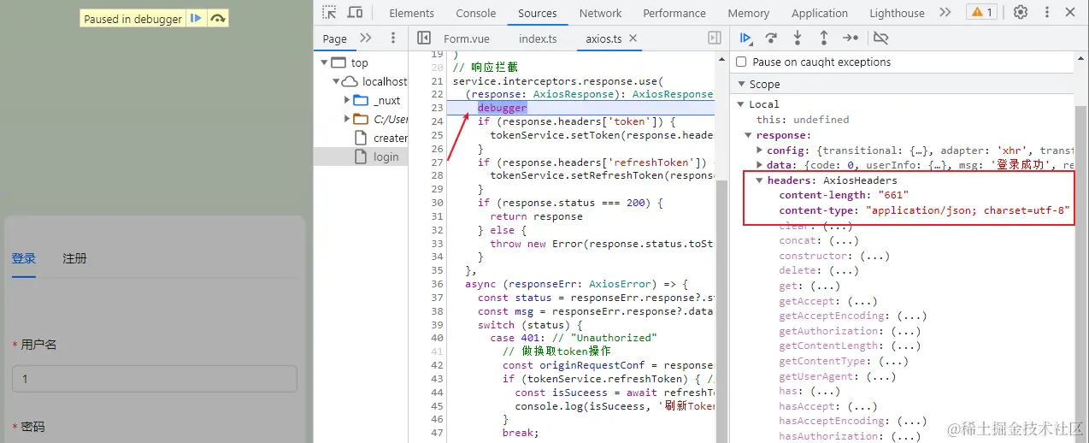Click the 用户名 input field
The height and width of the screenshot is (443, 1089).
click(x=155, y=379)
